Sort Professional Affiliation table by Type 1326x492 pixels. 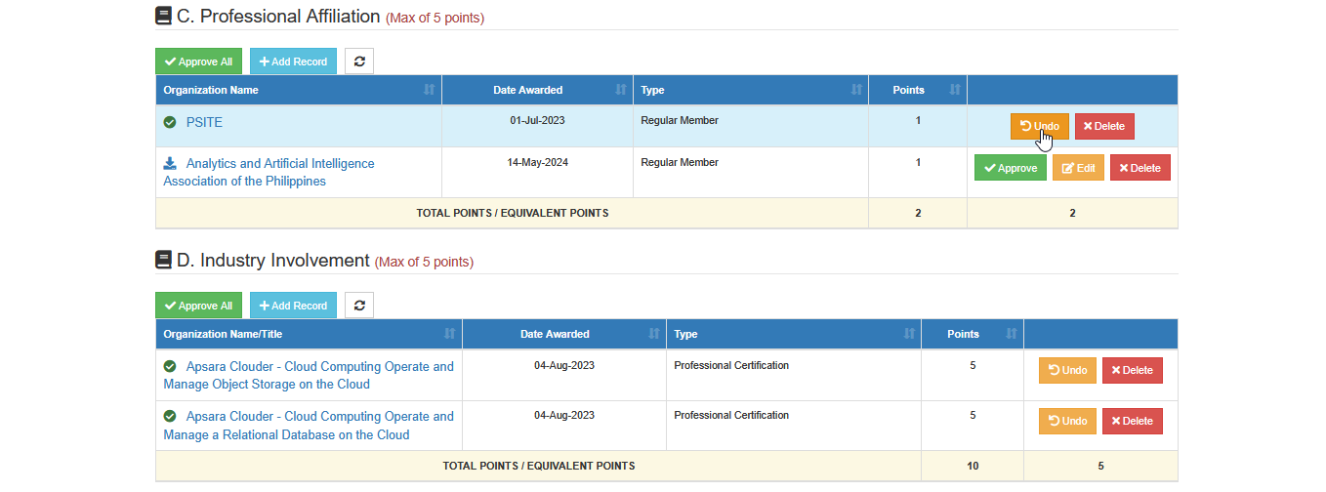(750, 90)
